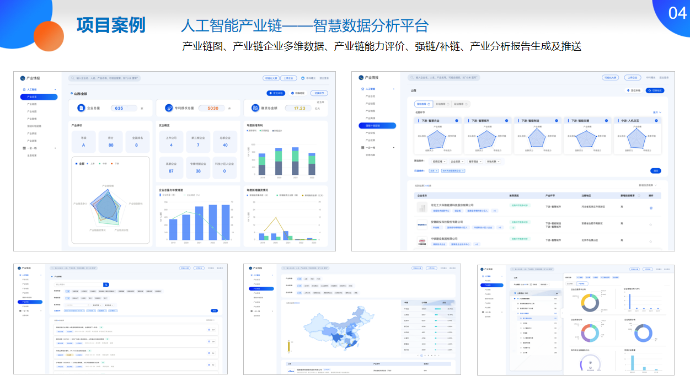Toggle the 中游-人机交互 card checkmark

point(656,120)
